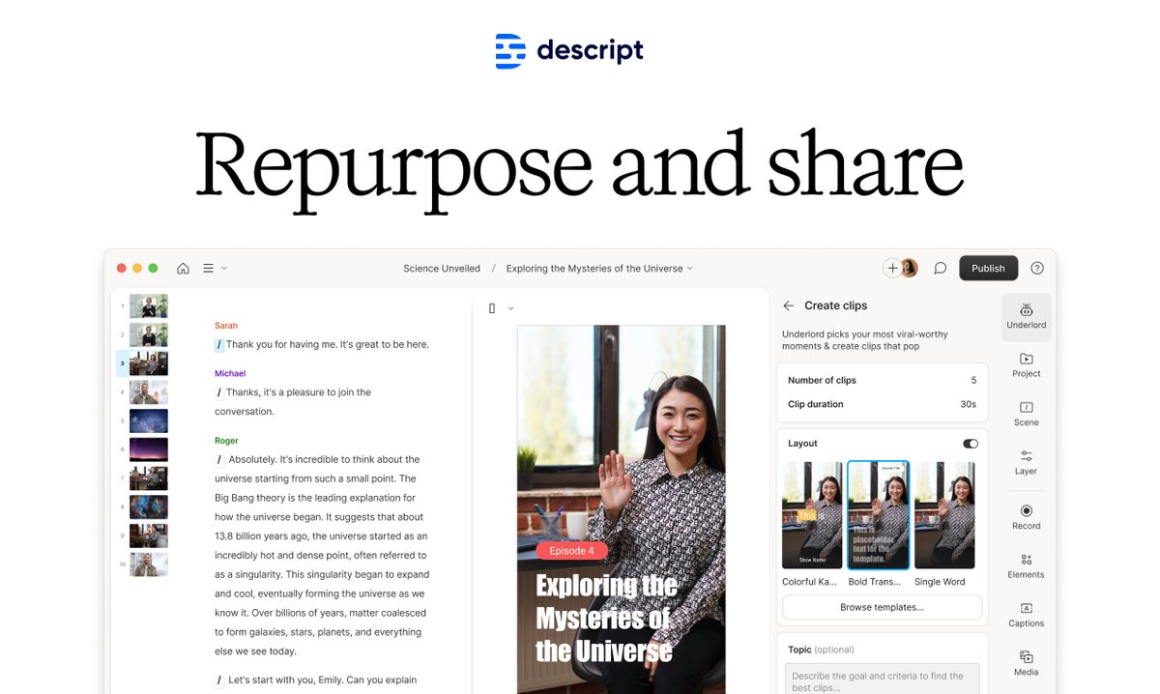
Task: Change the Clip duration value 30s
Action: [x=968, y=404]
